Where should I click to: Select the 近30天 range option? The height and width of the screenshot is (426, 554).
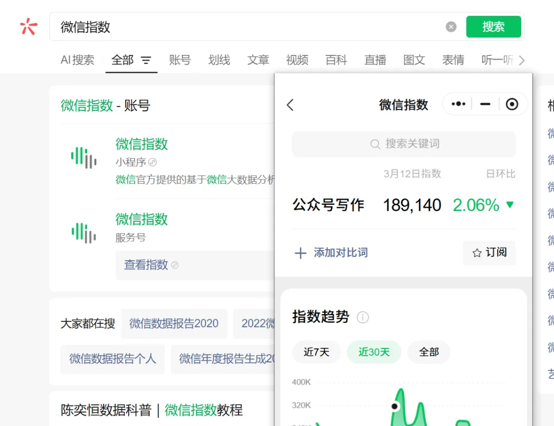(374, 352)
